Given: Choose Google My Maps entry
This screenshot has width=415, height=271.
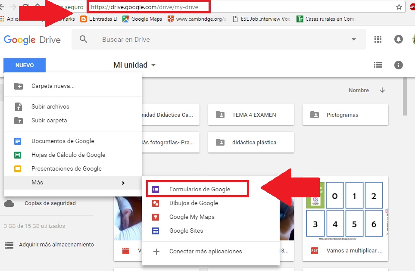Looking at the screenshot, I should point(211,217).
